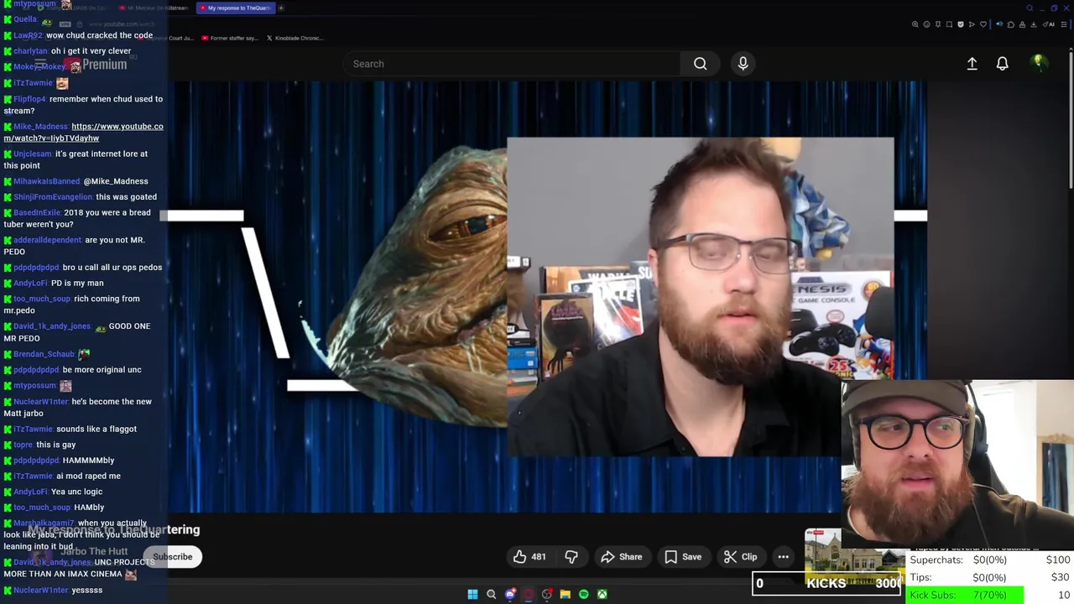Click into the YouTube Search field
Viewport: 1074px width, 604px height.
point(512,64)
